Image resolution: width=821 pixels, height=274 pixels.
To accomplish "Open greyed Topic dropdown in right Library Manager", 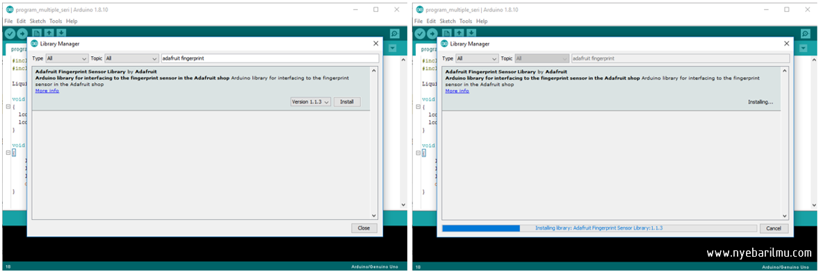I will 542,58.
